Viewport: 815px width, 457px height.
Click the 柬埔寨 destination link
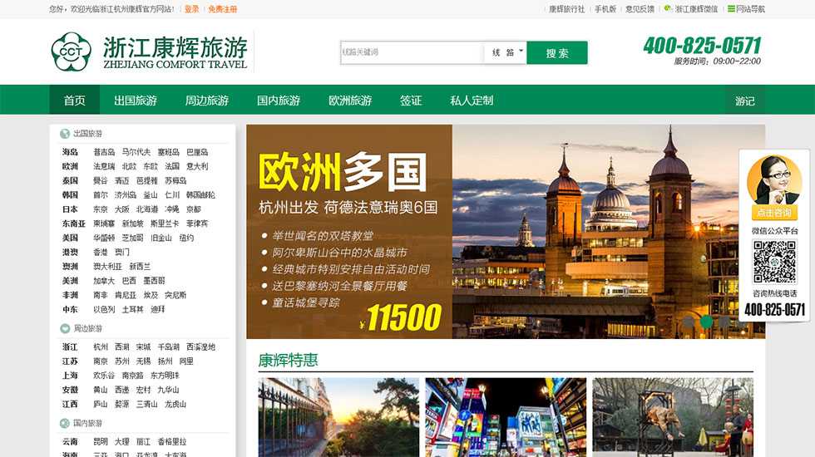(x=104, y=224)
